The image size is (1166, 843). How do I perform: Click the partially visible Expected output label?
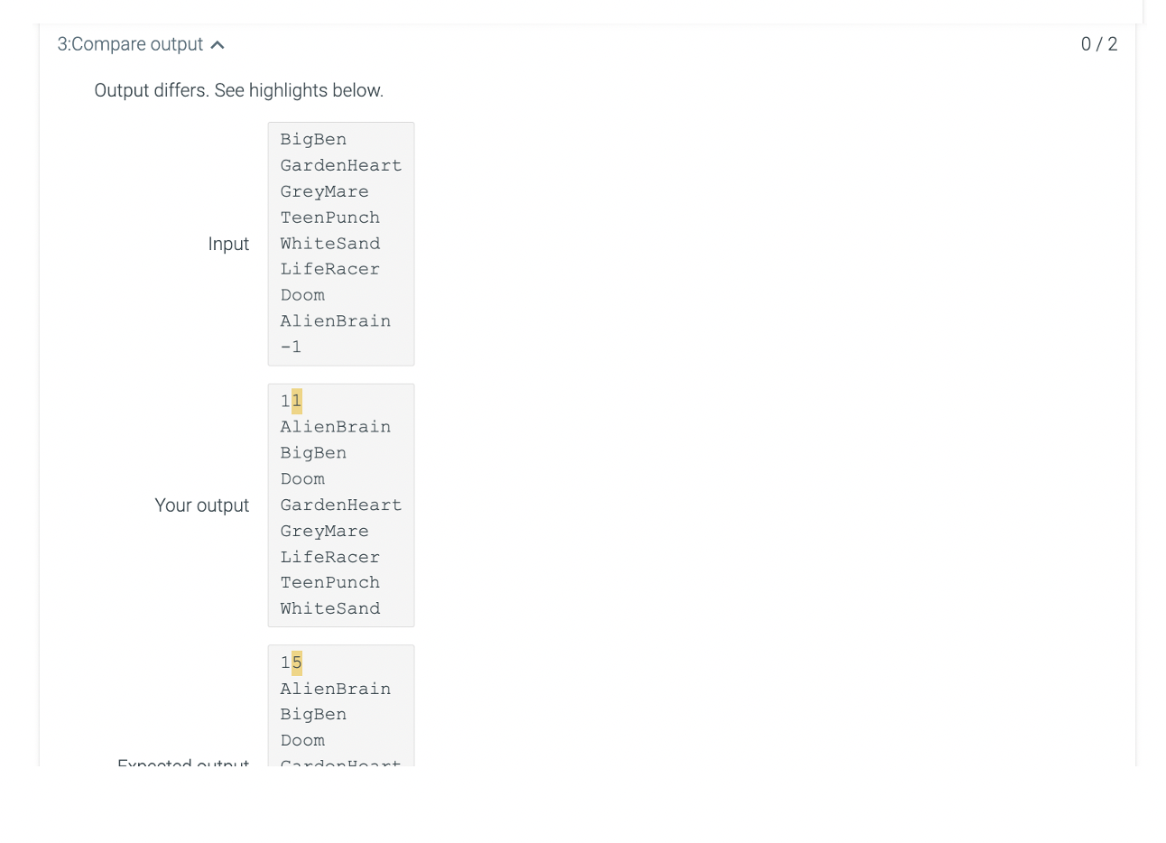coord(183,761)
